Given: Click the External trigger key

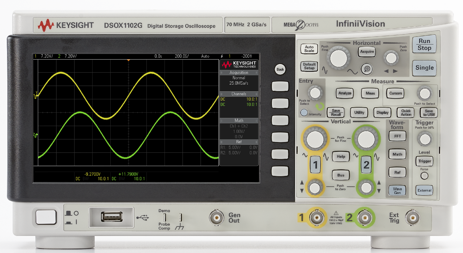Looking at the screenshot, I should tap(424, 190).
